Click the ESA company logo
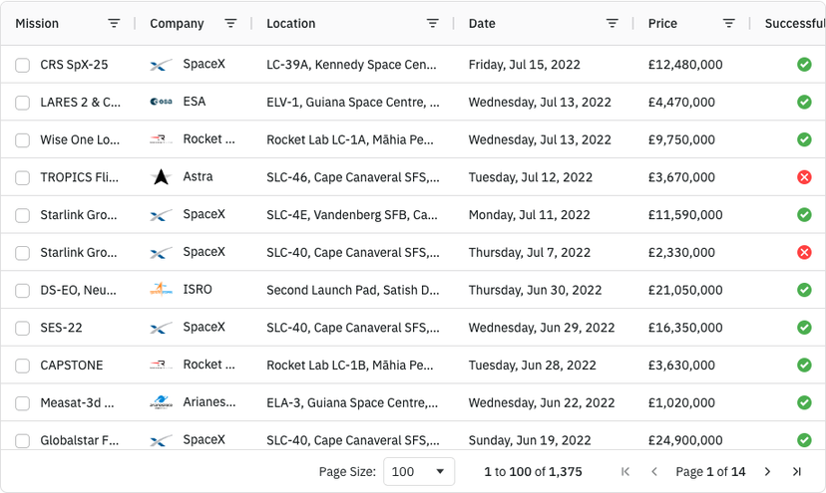 (161, 102)
